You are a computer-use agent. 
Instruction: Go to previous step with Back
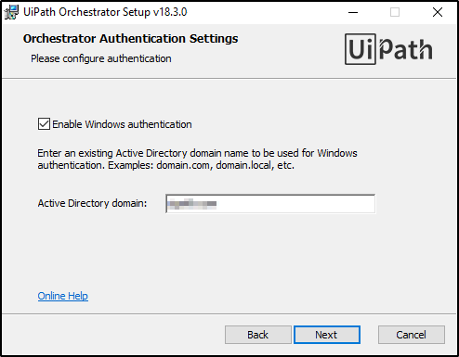(257, 335)
